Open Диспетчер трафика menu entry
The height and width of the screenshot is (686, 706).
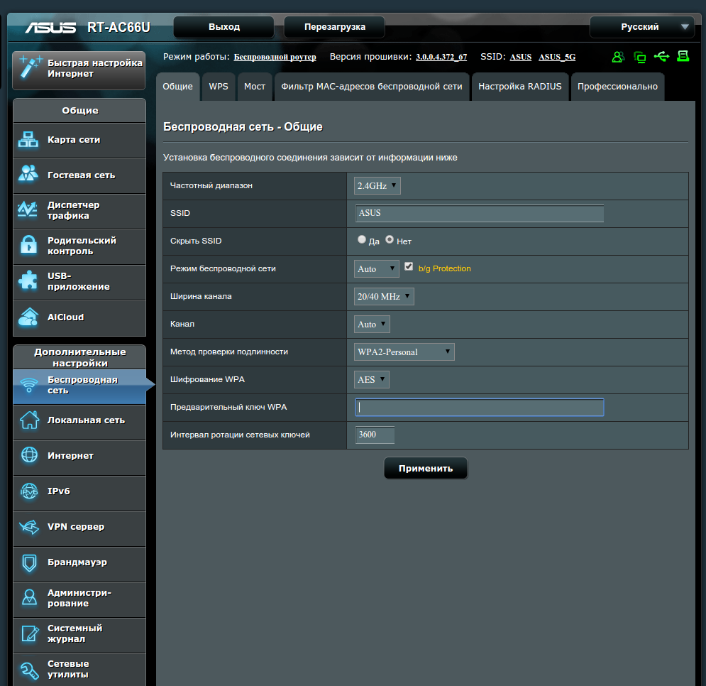tap(79, 212)
